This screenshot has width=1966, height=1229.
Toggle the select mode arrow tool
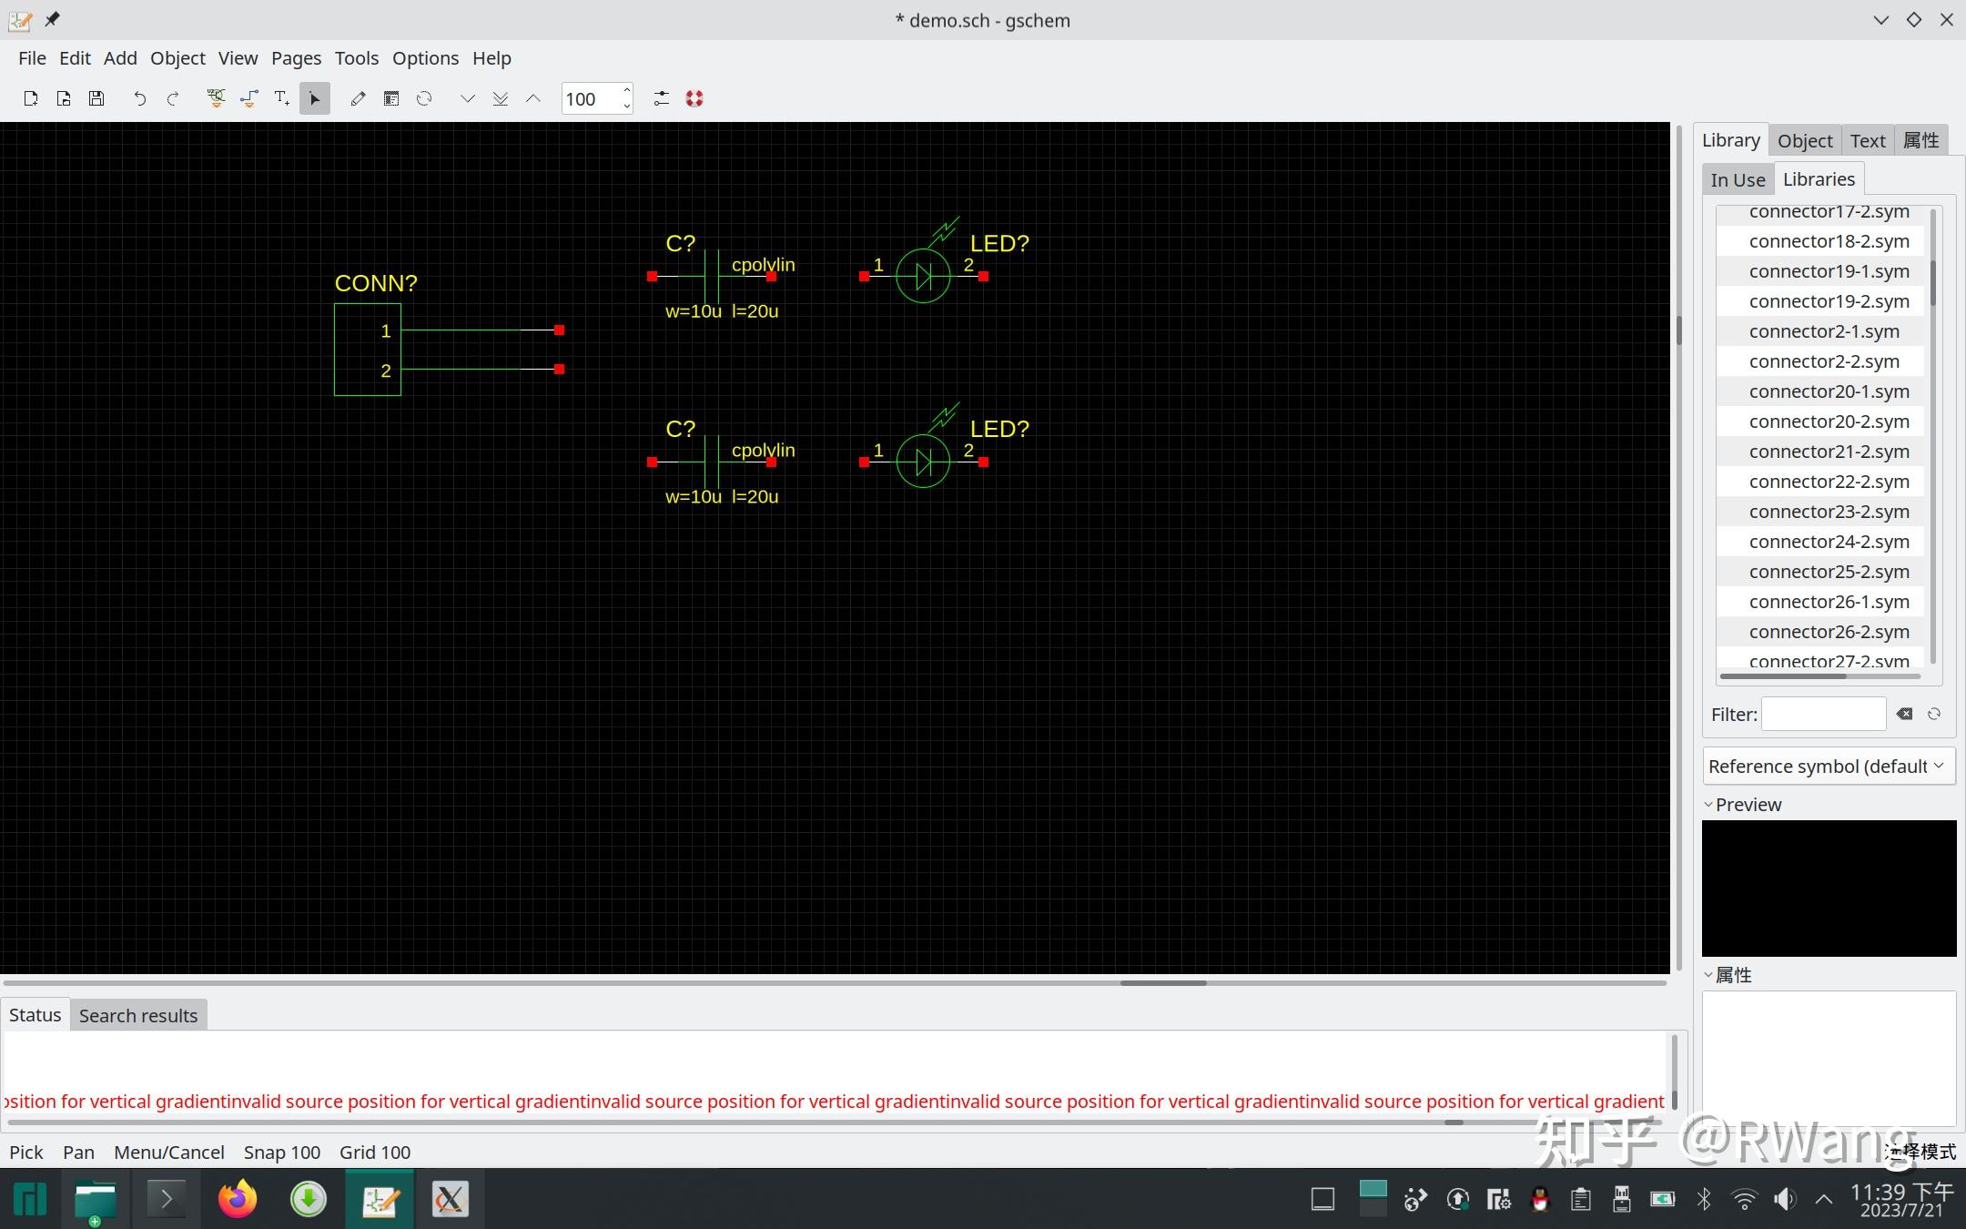[x=315, y=98]
